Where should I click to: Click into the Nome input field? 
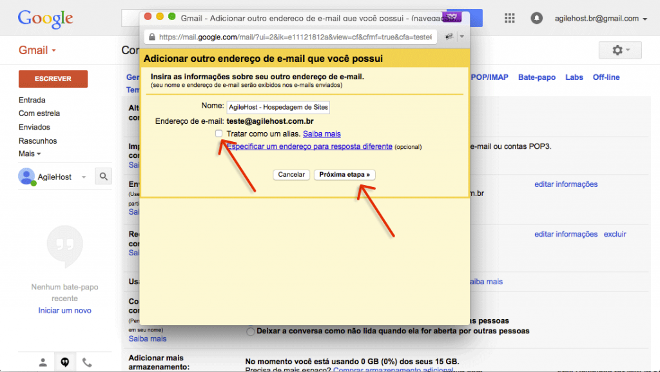point(278,107)
